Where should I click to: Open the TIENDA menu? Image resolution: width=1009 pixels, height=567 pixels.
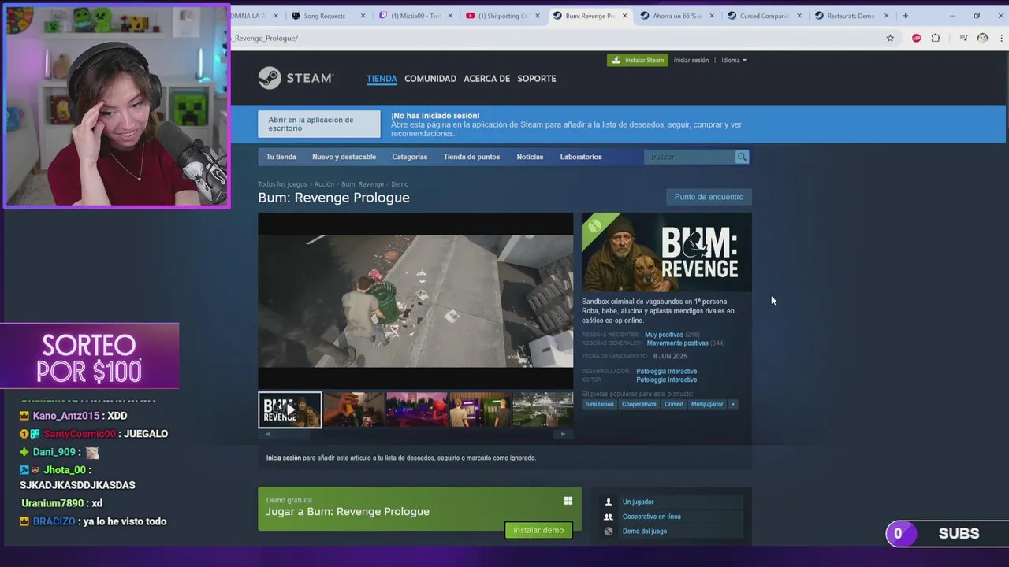click(x=382, y=79)
